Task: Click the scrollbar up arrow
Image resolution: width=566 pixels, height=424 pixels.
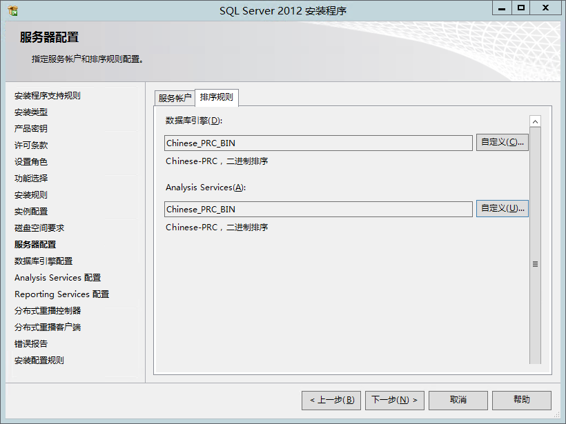Action: coord(535,121)
